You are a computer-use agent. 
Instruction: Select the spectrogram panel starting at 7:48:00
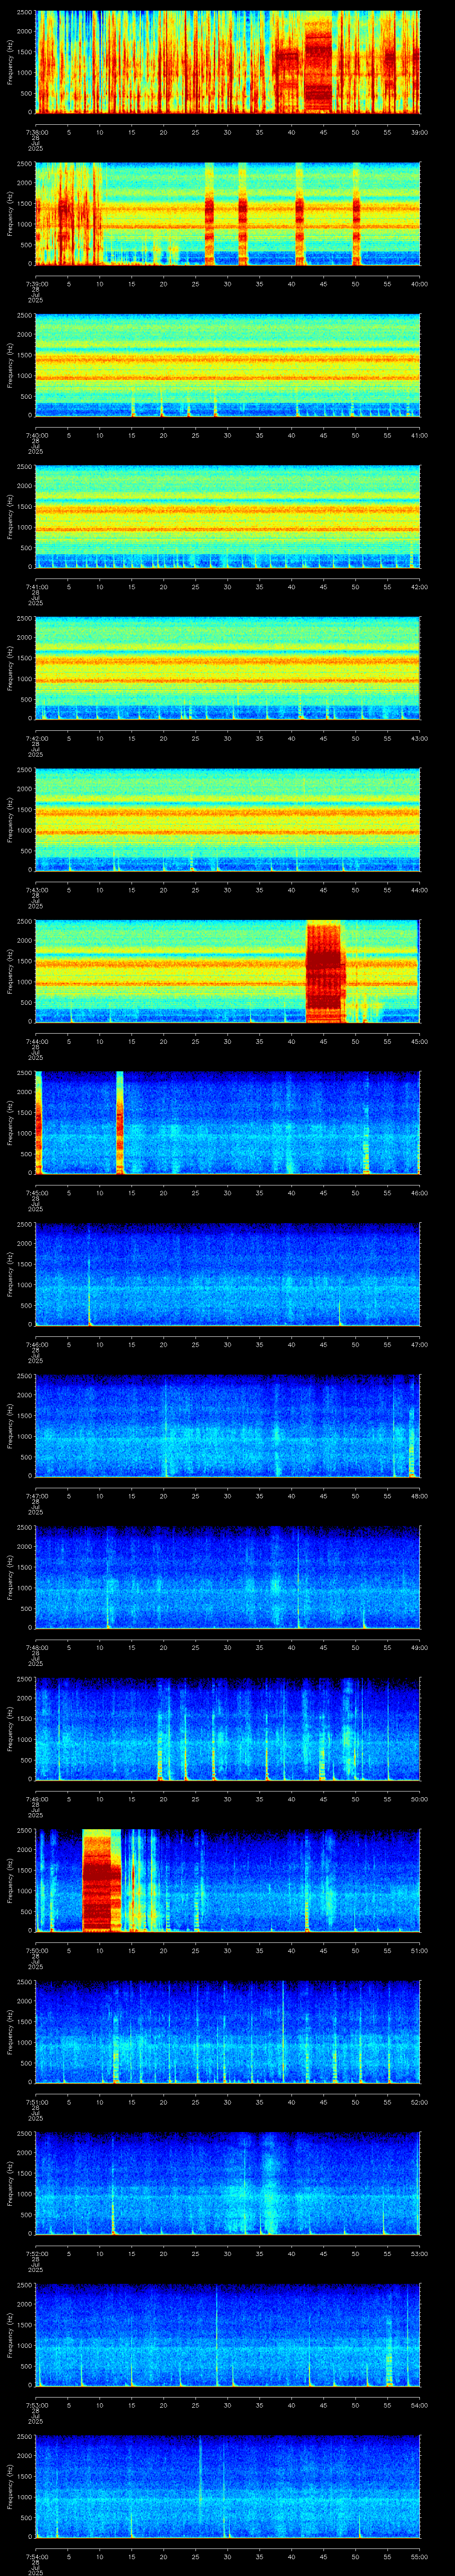tap(228, 1578)
